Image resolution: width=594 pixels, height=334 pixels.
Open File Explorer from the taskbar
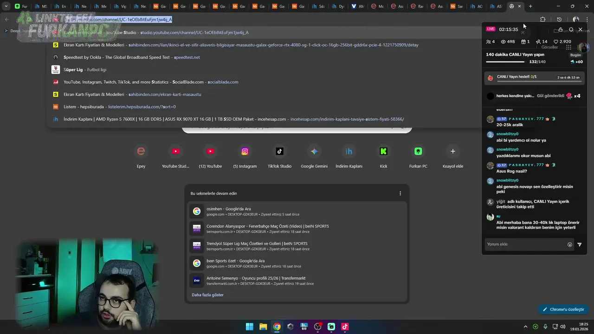263,327
